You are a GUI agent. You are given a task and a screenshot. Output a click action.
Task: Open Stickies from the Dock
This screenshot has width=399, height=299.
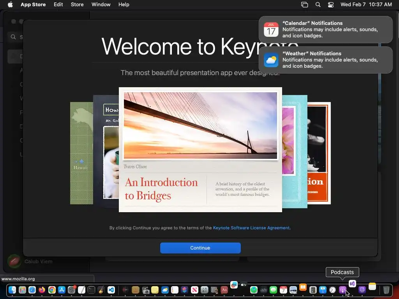(x=155, y=290)
